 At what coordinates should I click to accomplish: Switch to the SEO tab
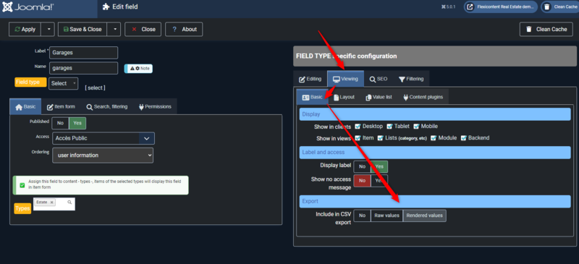(378, 79)
